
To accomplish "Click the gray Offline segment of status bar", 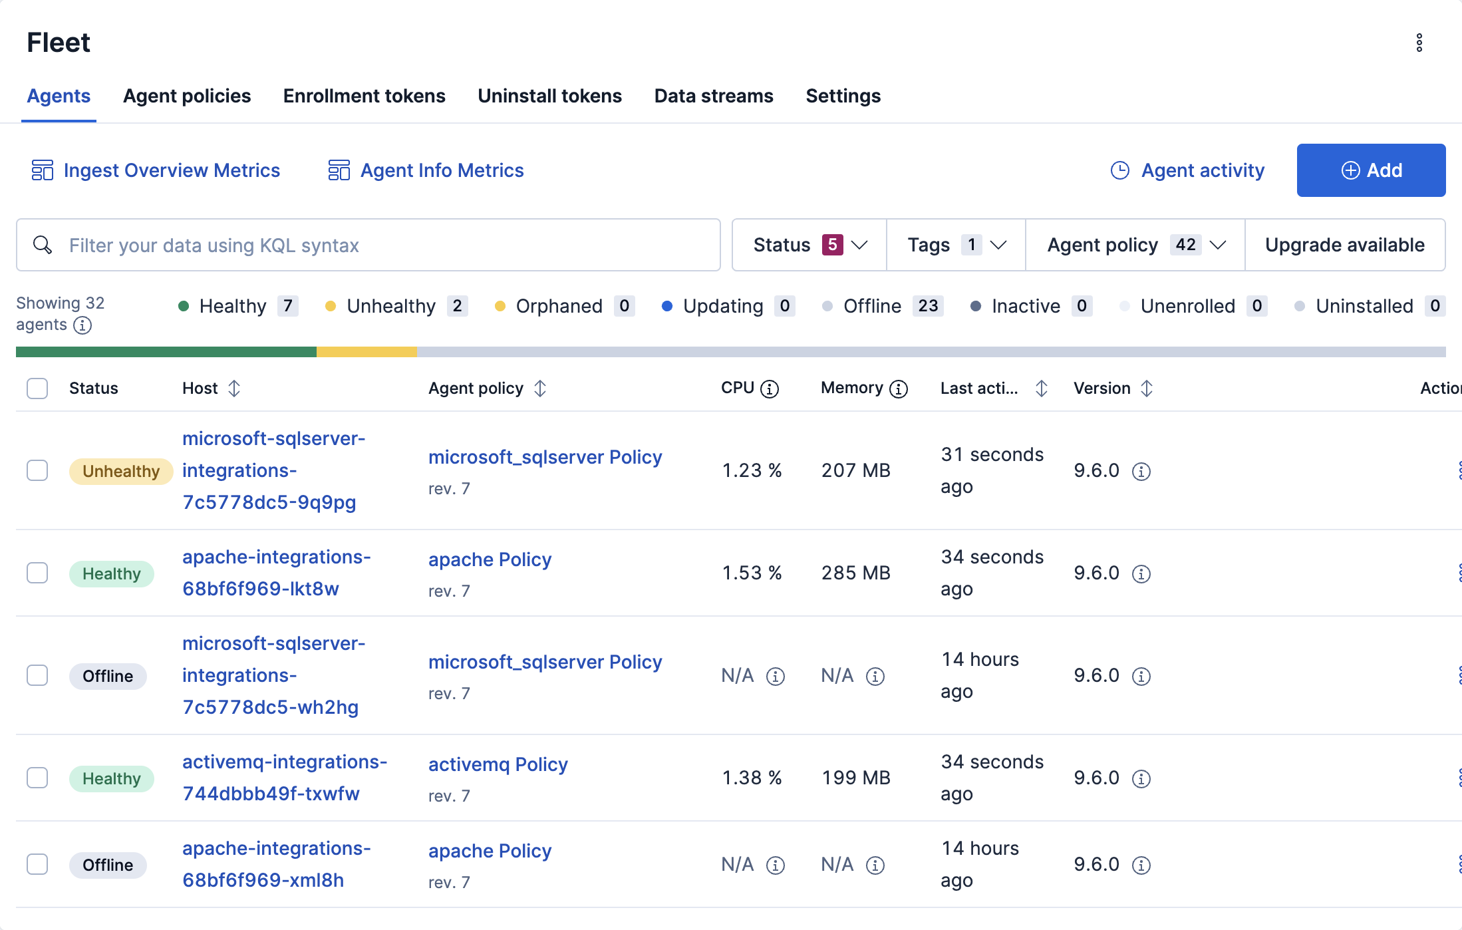I will click(931, 352).
